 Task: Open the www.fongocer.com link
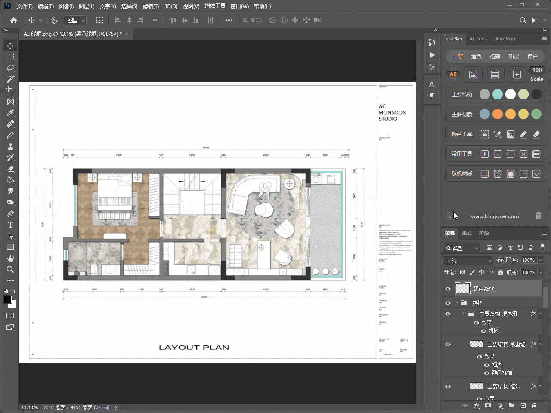coord(495,216)
